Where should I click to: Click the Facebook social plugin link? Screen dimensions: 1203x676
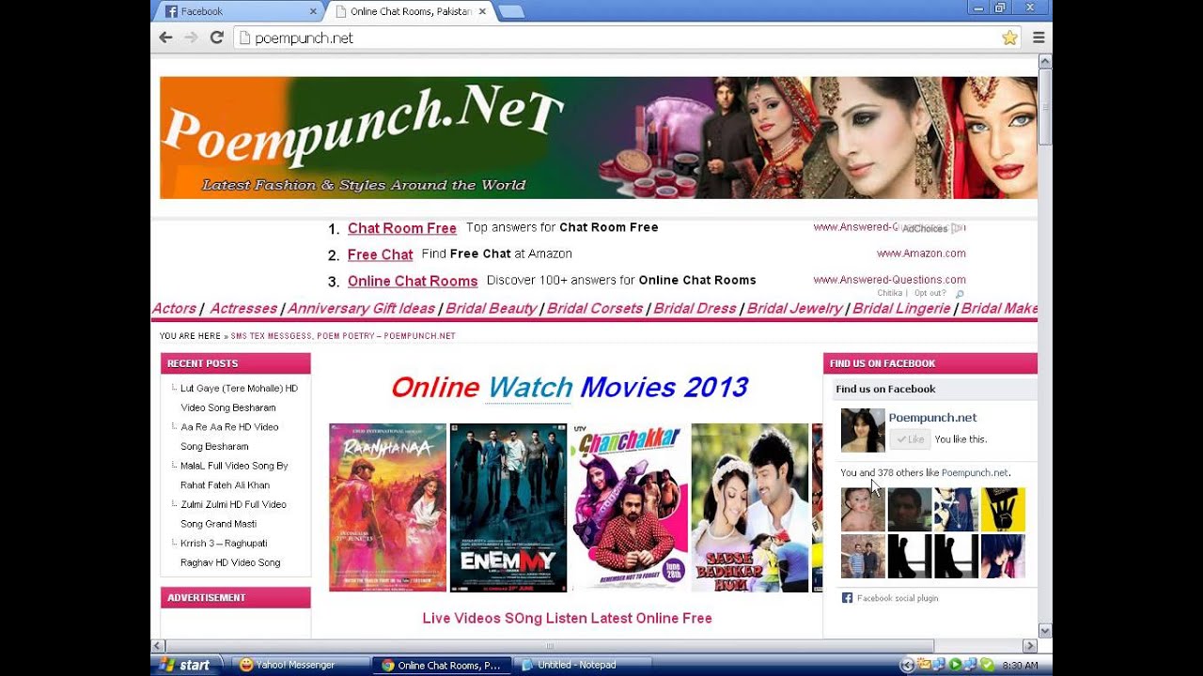[x=898, y=598]
